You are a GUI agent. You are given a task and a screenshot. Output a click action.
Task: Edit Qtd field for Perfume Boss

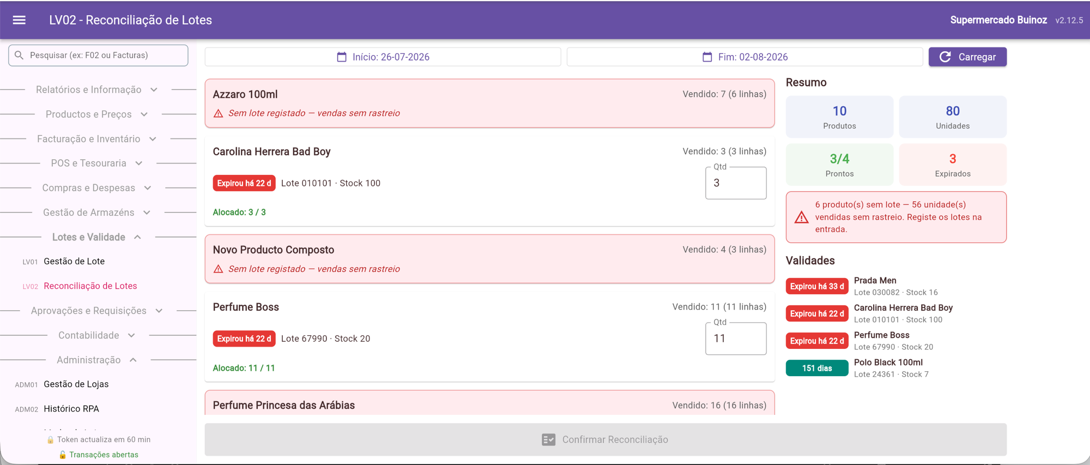tap(736, 339)
